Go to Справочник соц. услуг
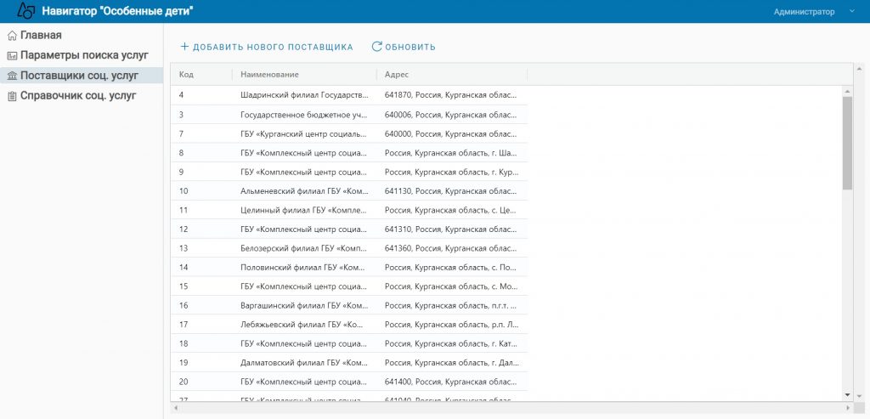 click(x=78, y=95)
